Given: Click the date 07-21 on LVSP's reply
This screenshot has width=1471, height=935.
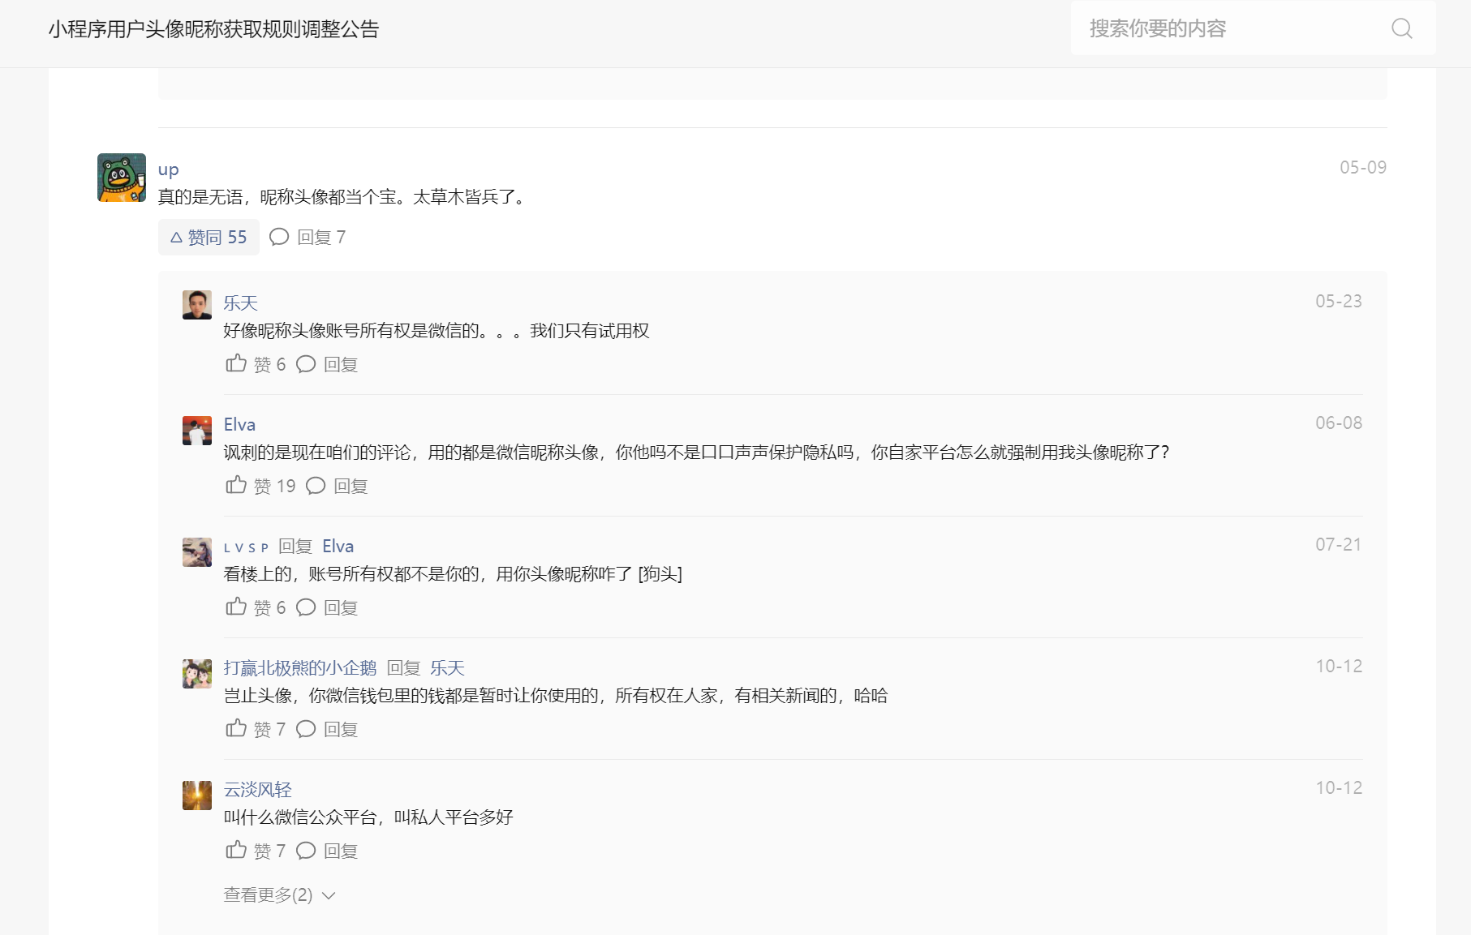Looking at the screenshot, I should [1339, 545].
